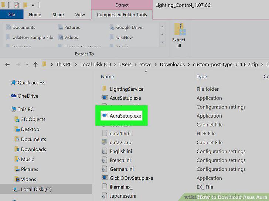Open Videos in navigation pane
The width and height of the screenshot is (269, 201).
coord(25,180)
